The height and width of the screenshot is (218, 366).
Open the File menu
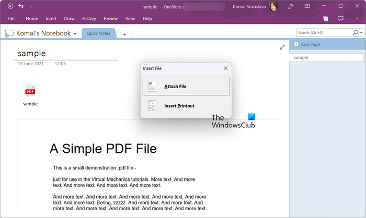(x=11, y=19)
